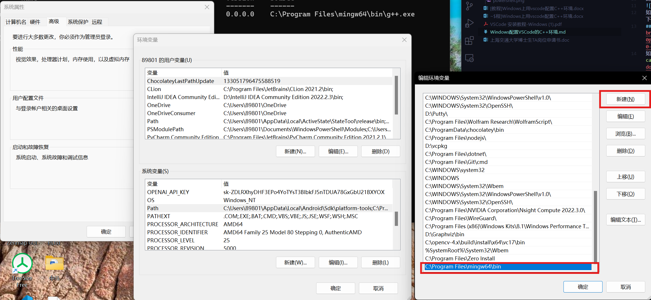Image resolution: width=651 pixels, height=300 pixels.
Task: Switch to the 系统保护 tab
Action: [x=78, y=22]
